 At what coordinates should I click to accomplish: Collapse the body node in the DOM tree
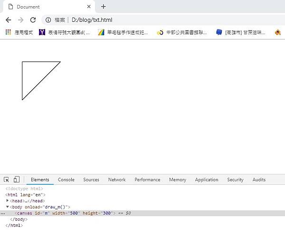tap(8, 207)
